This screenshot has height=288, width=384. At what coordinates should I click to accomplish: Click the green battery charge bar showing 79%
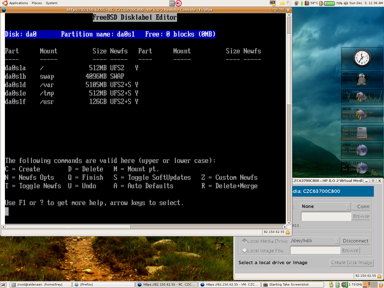(329, 4)
